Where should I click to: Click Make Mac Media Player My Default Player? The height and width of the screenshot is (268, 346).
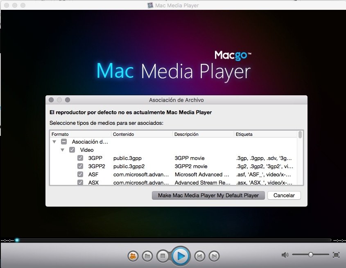[x=208, y=196]
